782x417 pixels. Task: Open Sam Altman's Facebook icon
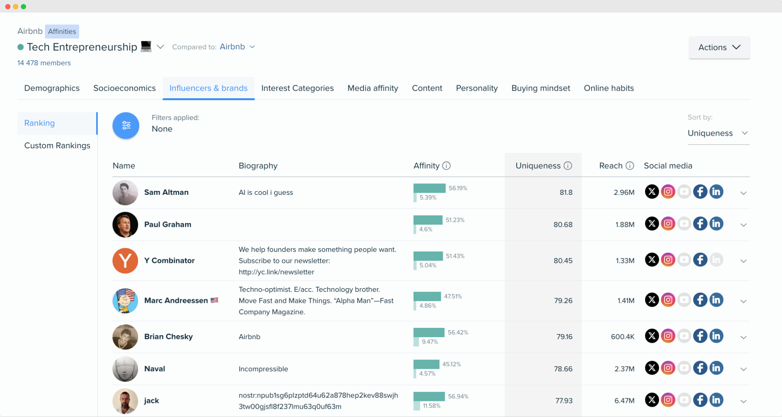(x=700, y=192)
